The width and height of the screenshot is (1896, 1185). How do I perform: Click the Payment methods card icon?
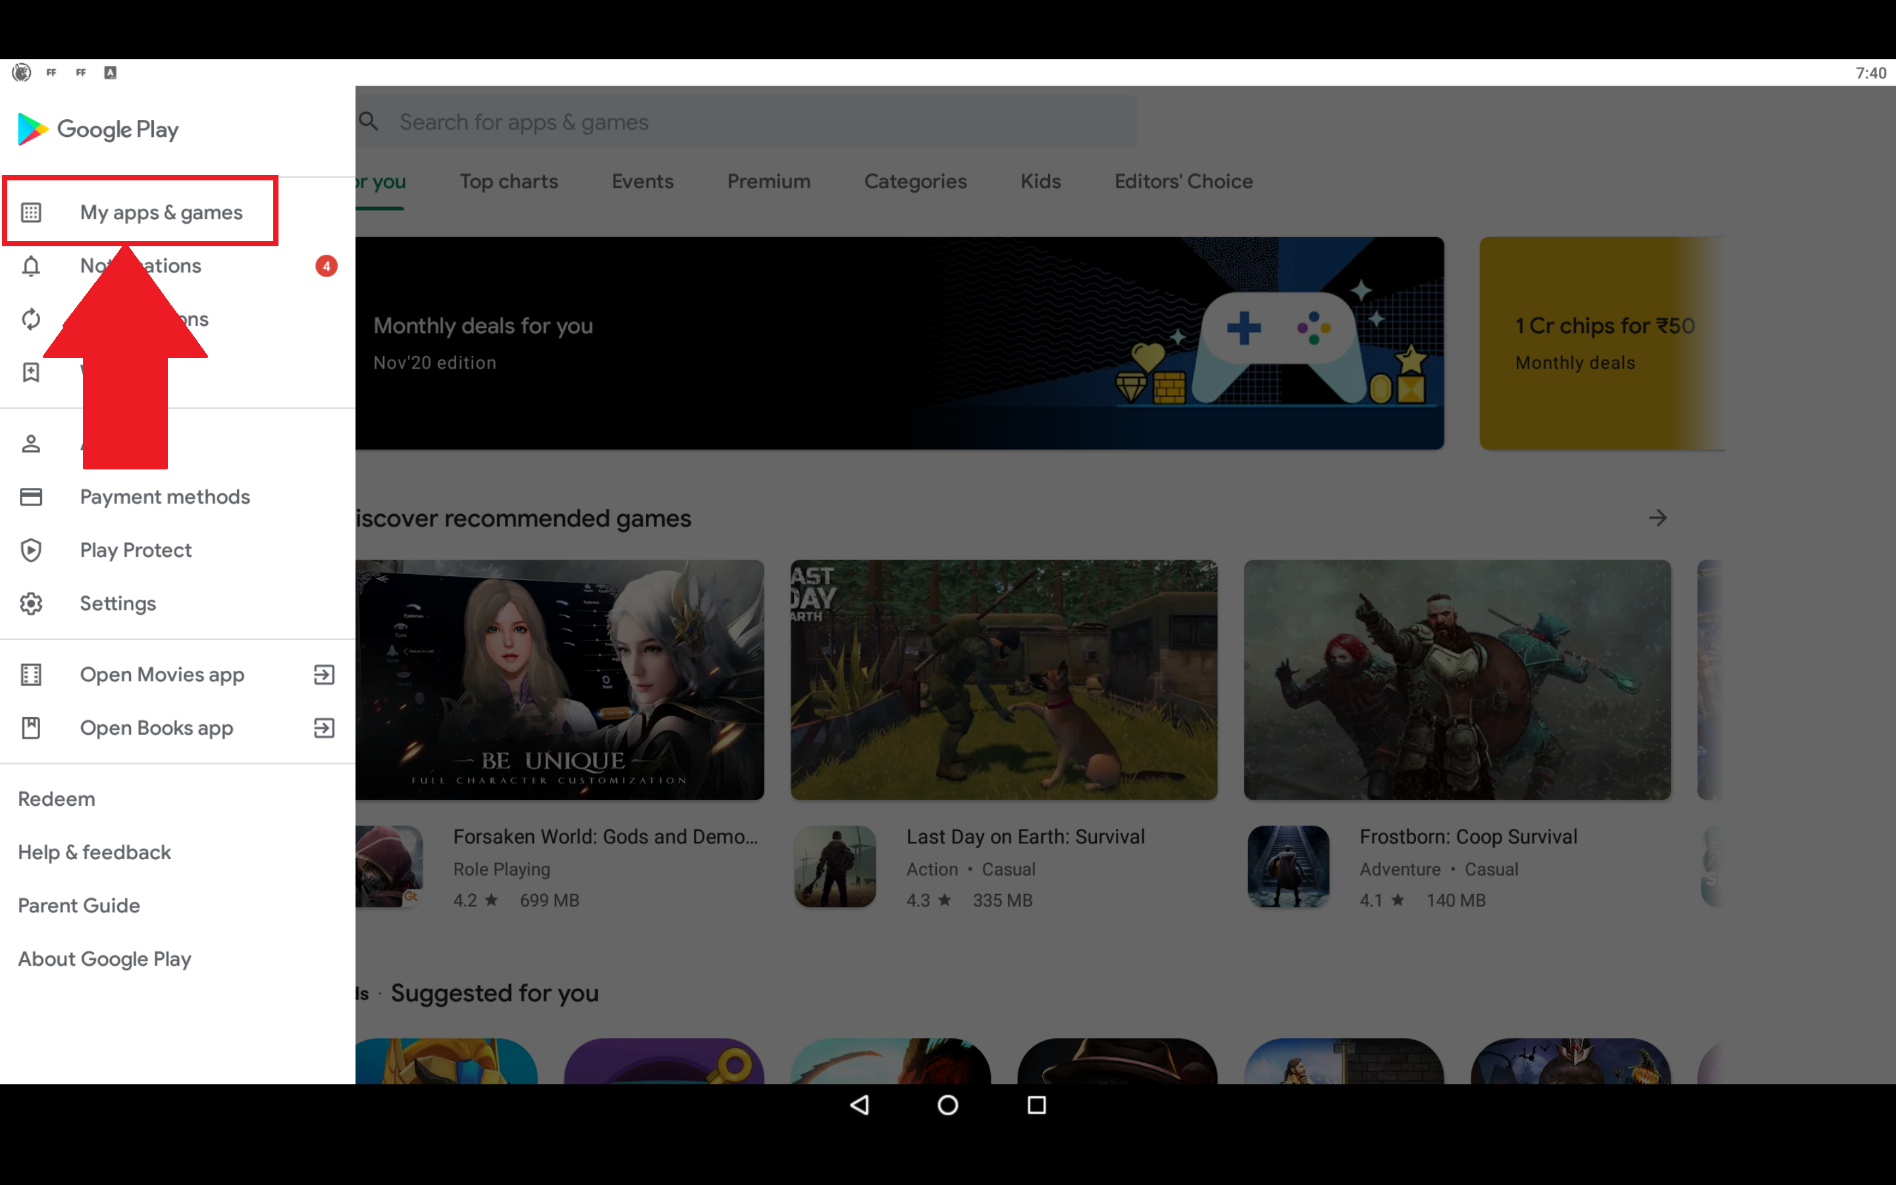click(x=30, y=497)
